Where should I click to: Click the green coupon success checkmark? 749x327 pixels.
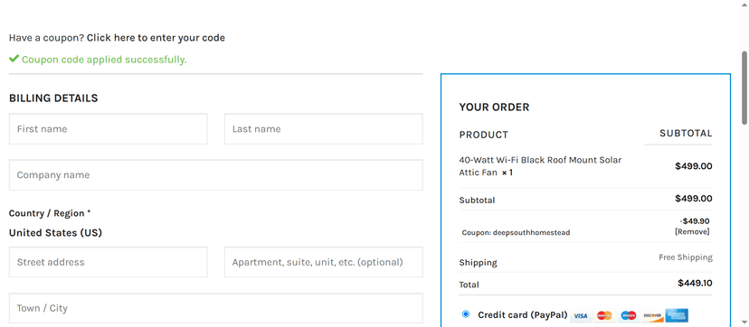(14, 59)
